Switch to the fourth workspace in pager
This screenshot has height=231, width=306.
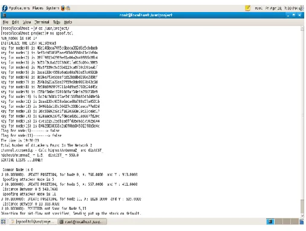pos(295,222)
